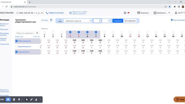Click the Не сохранять button
This screenshot has width=185, height=104.
tap(130, 21)
